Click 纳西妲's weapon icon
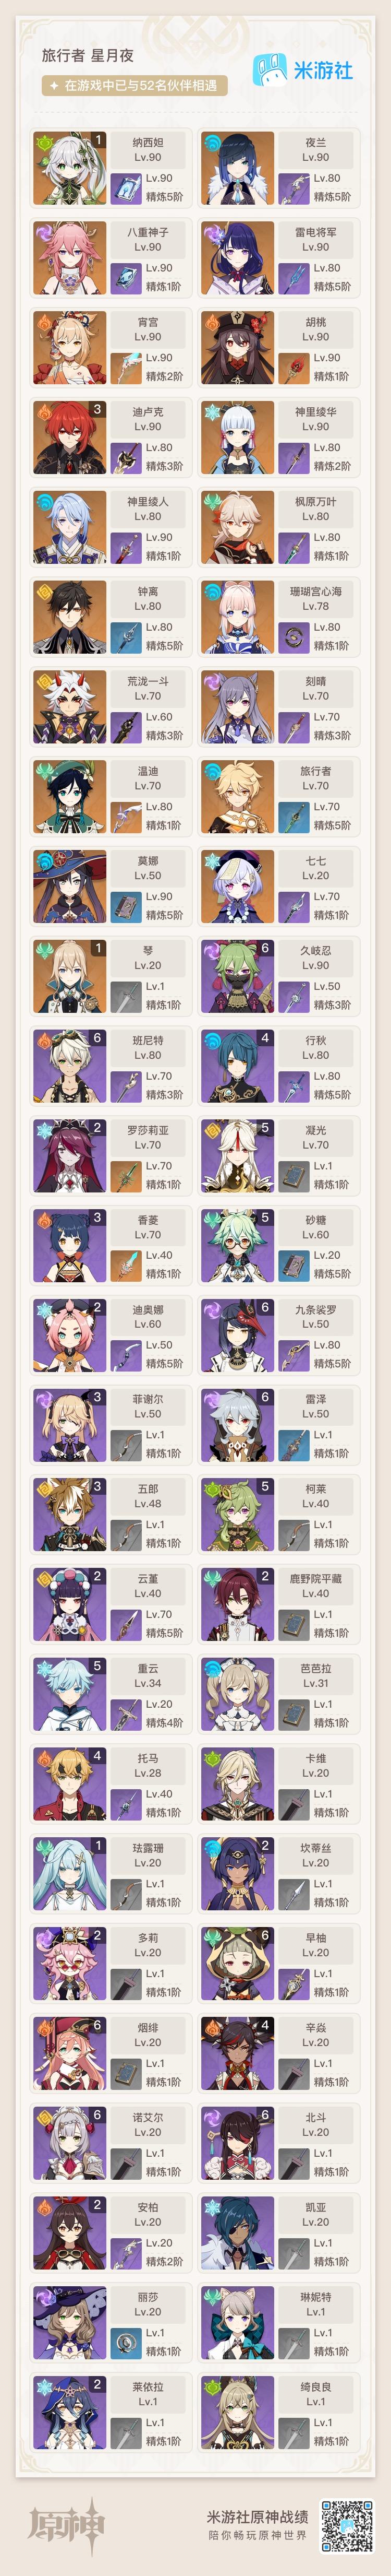Screen dimensions: 391x2576 coord(126,188)
